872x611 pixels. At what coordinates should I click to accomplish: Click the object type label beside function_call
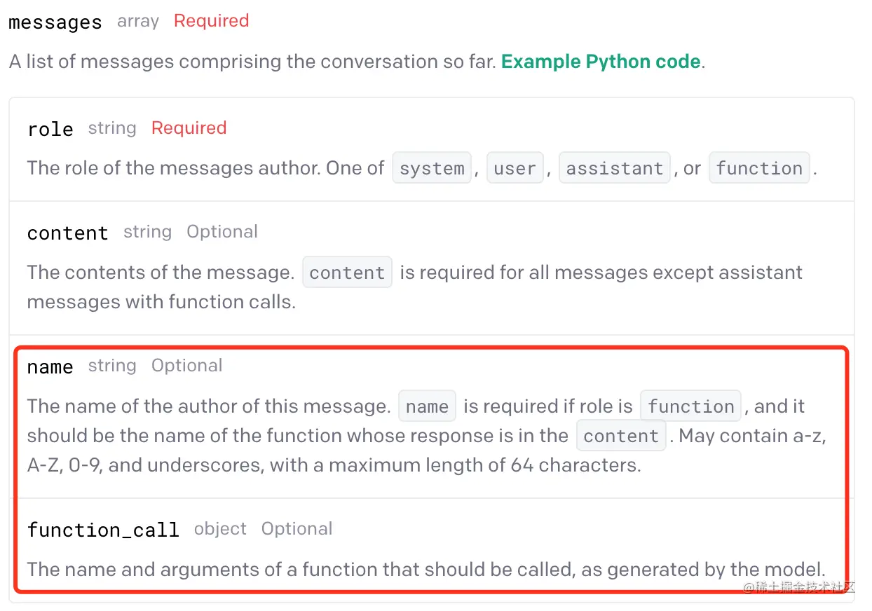pyautogui.click(x=220, y=529)
